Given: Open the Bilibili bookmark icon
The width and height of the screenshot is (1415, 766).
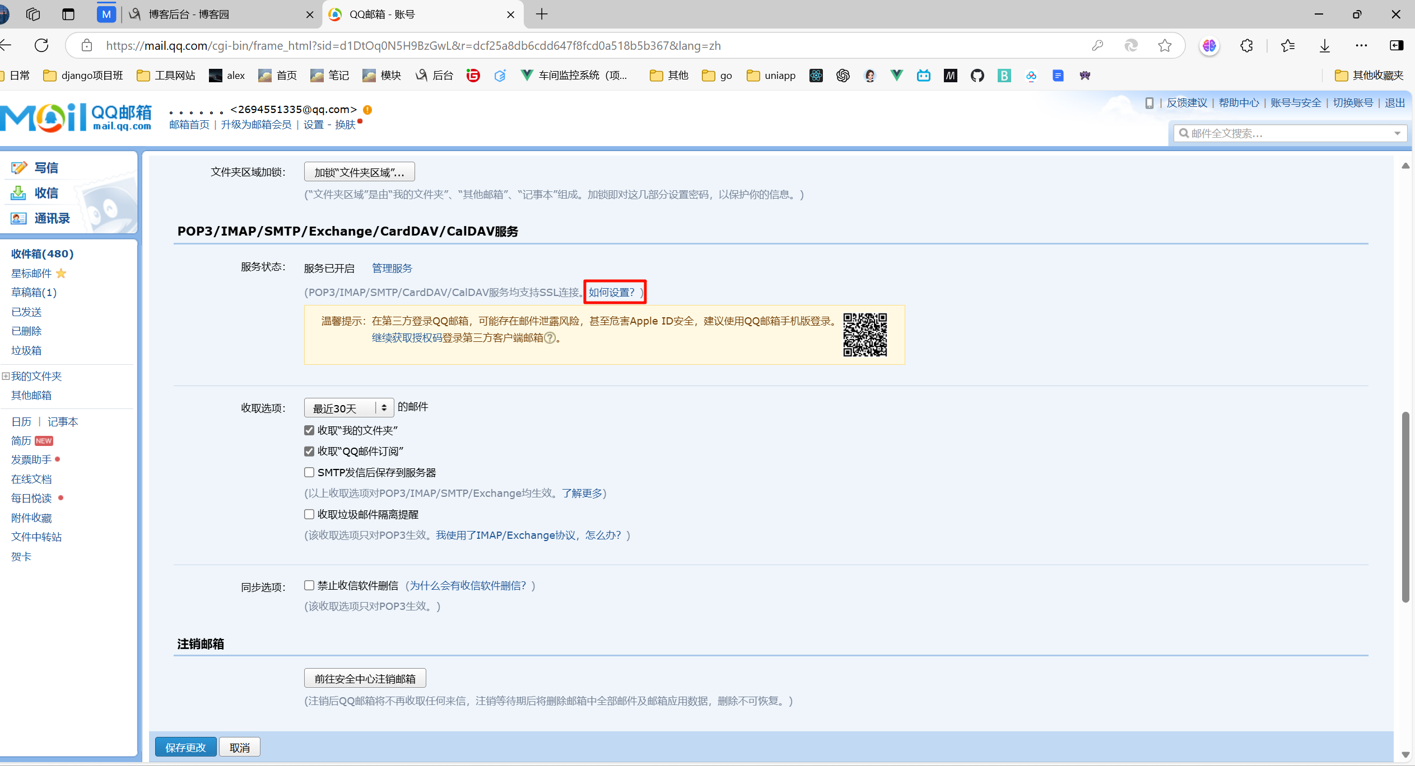Looking at the screenshot, I should tap(924, 76).
